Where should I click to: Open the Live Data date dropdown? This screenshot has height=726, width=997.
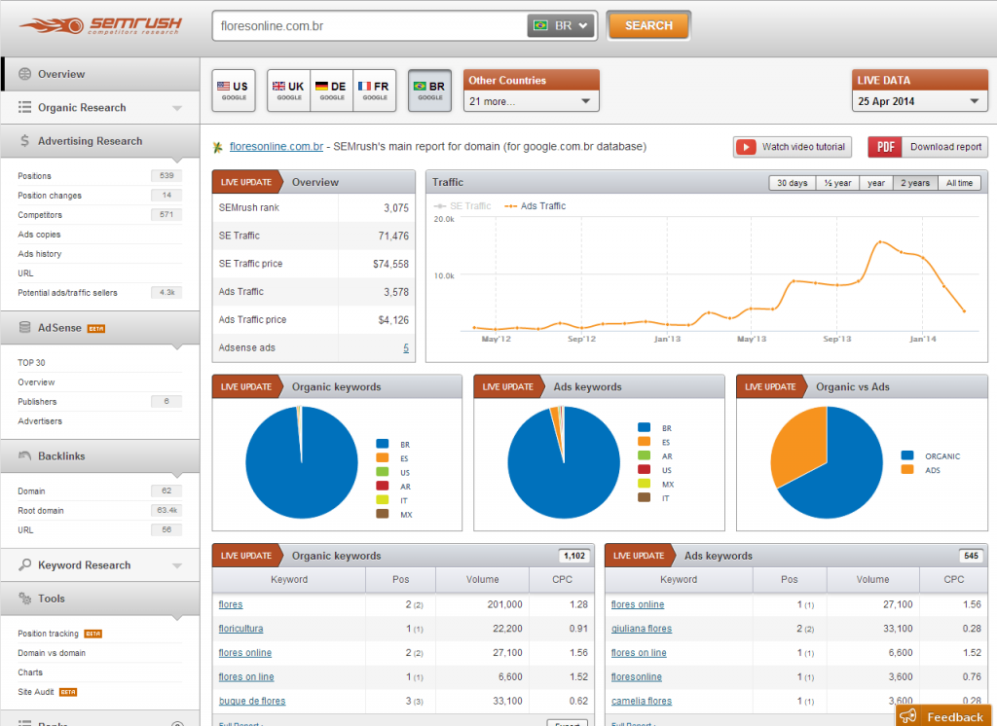pyautogui.click(x=920, y=101)
